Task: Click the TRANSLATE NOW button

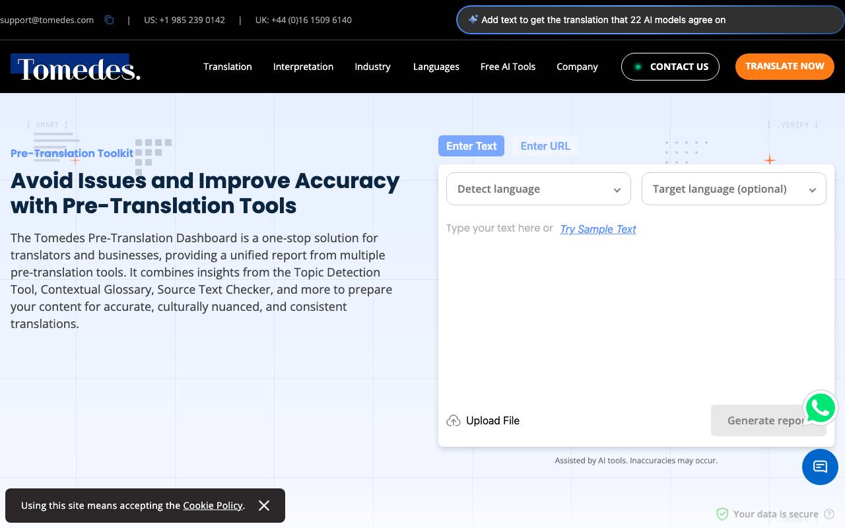Action: click(x=785, y=67)
